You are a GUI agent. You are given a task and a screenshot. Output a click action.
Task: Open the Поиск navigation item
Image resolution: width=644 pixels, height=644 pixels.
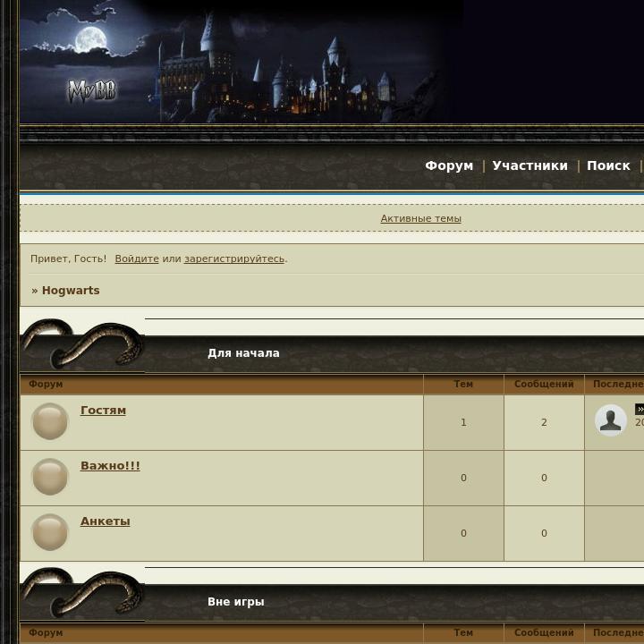click(608, 165)
